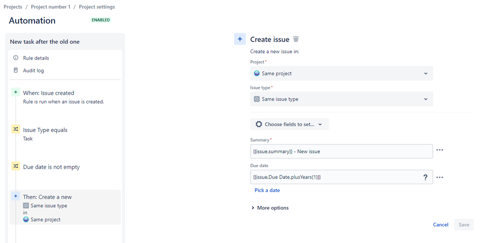
Task: Open the three-dot menu next to Summary field
Action: (x=440, y=150)
